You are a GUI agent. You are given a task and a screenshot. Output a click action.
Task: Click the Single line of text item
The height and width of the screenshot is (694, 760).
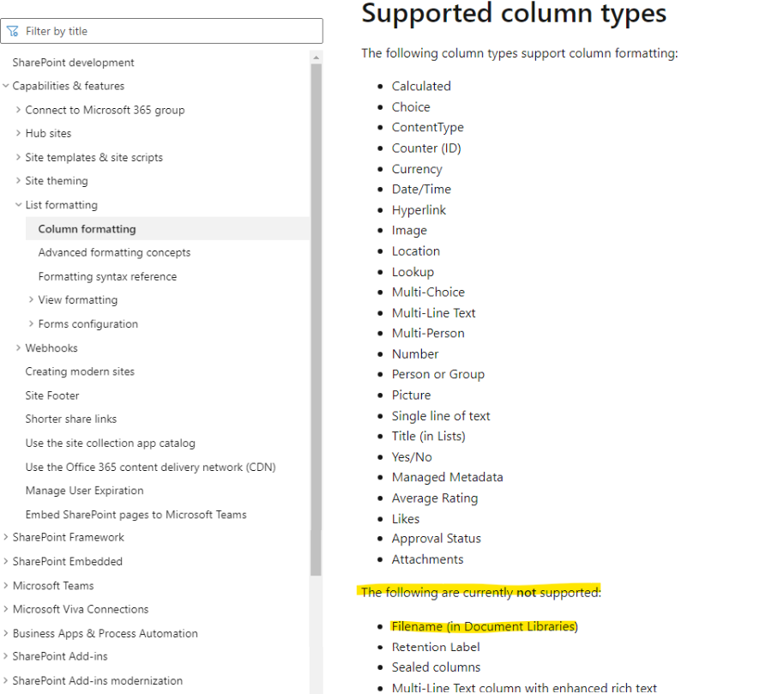click(441, 416)
